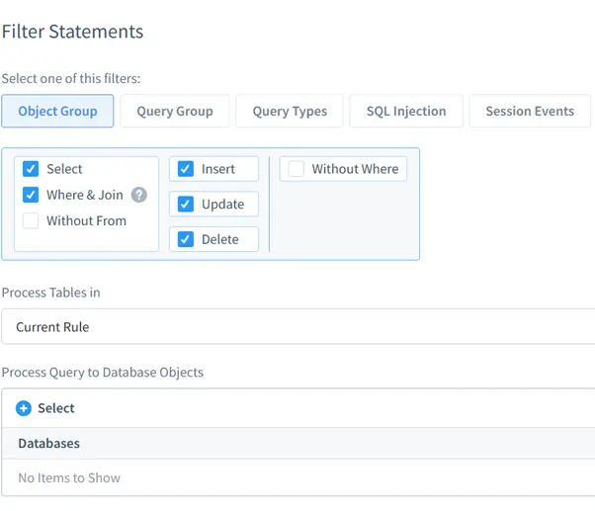Click the Databases column header

(49, 444)
